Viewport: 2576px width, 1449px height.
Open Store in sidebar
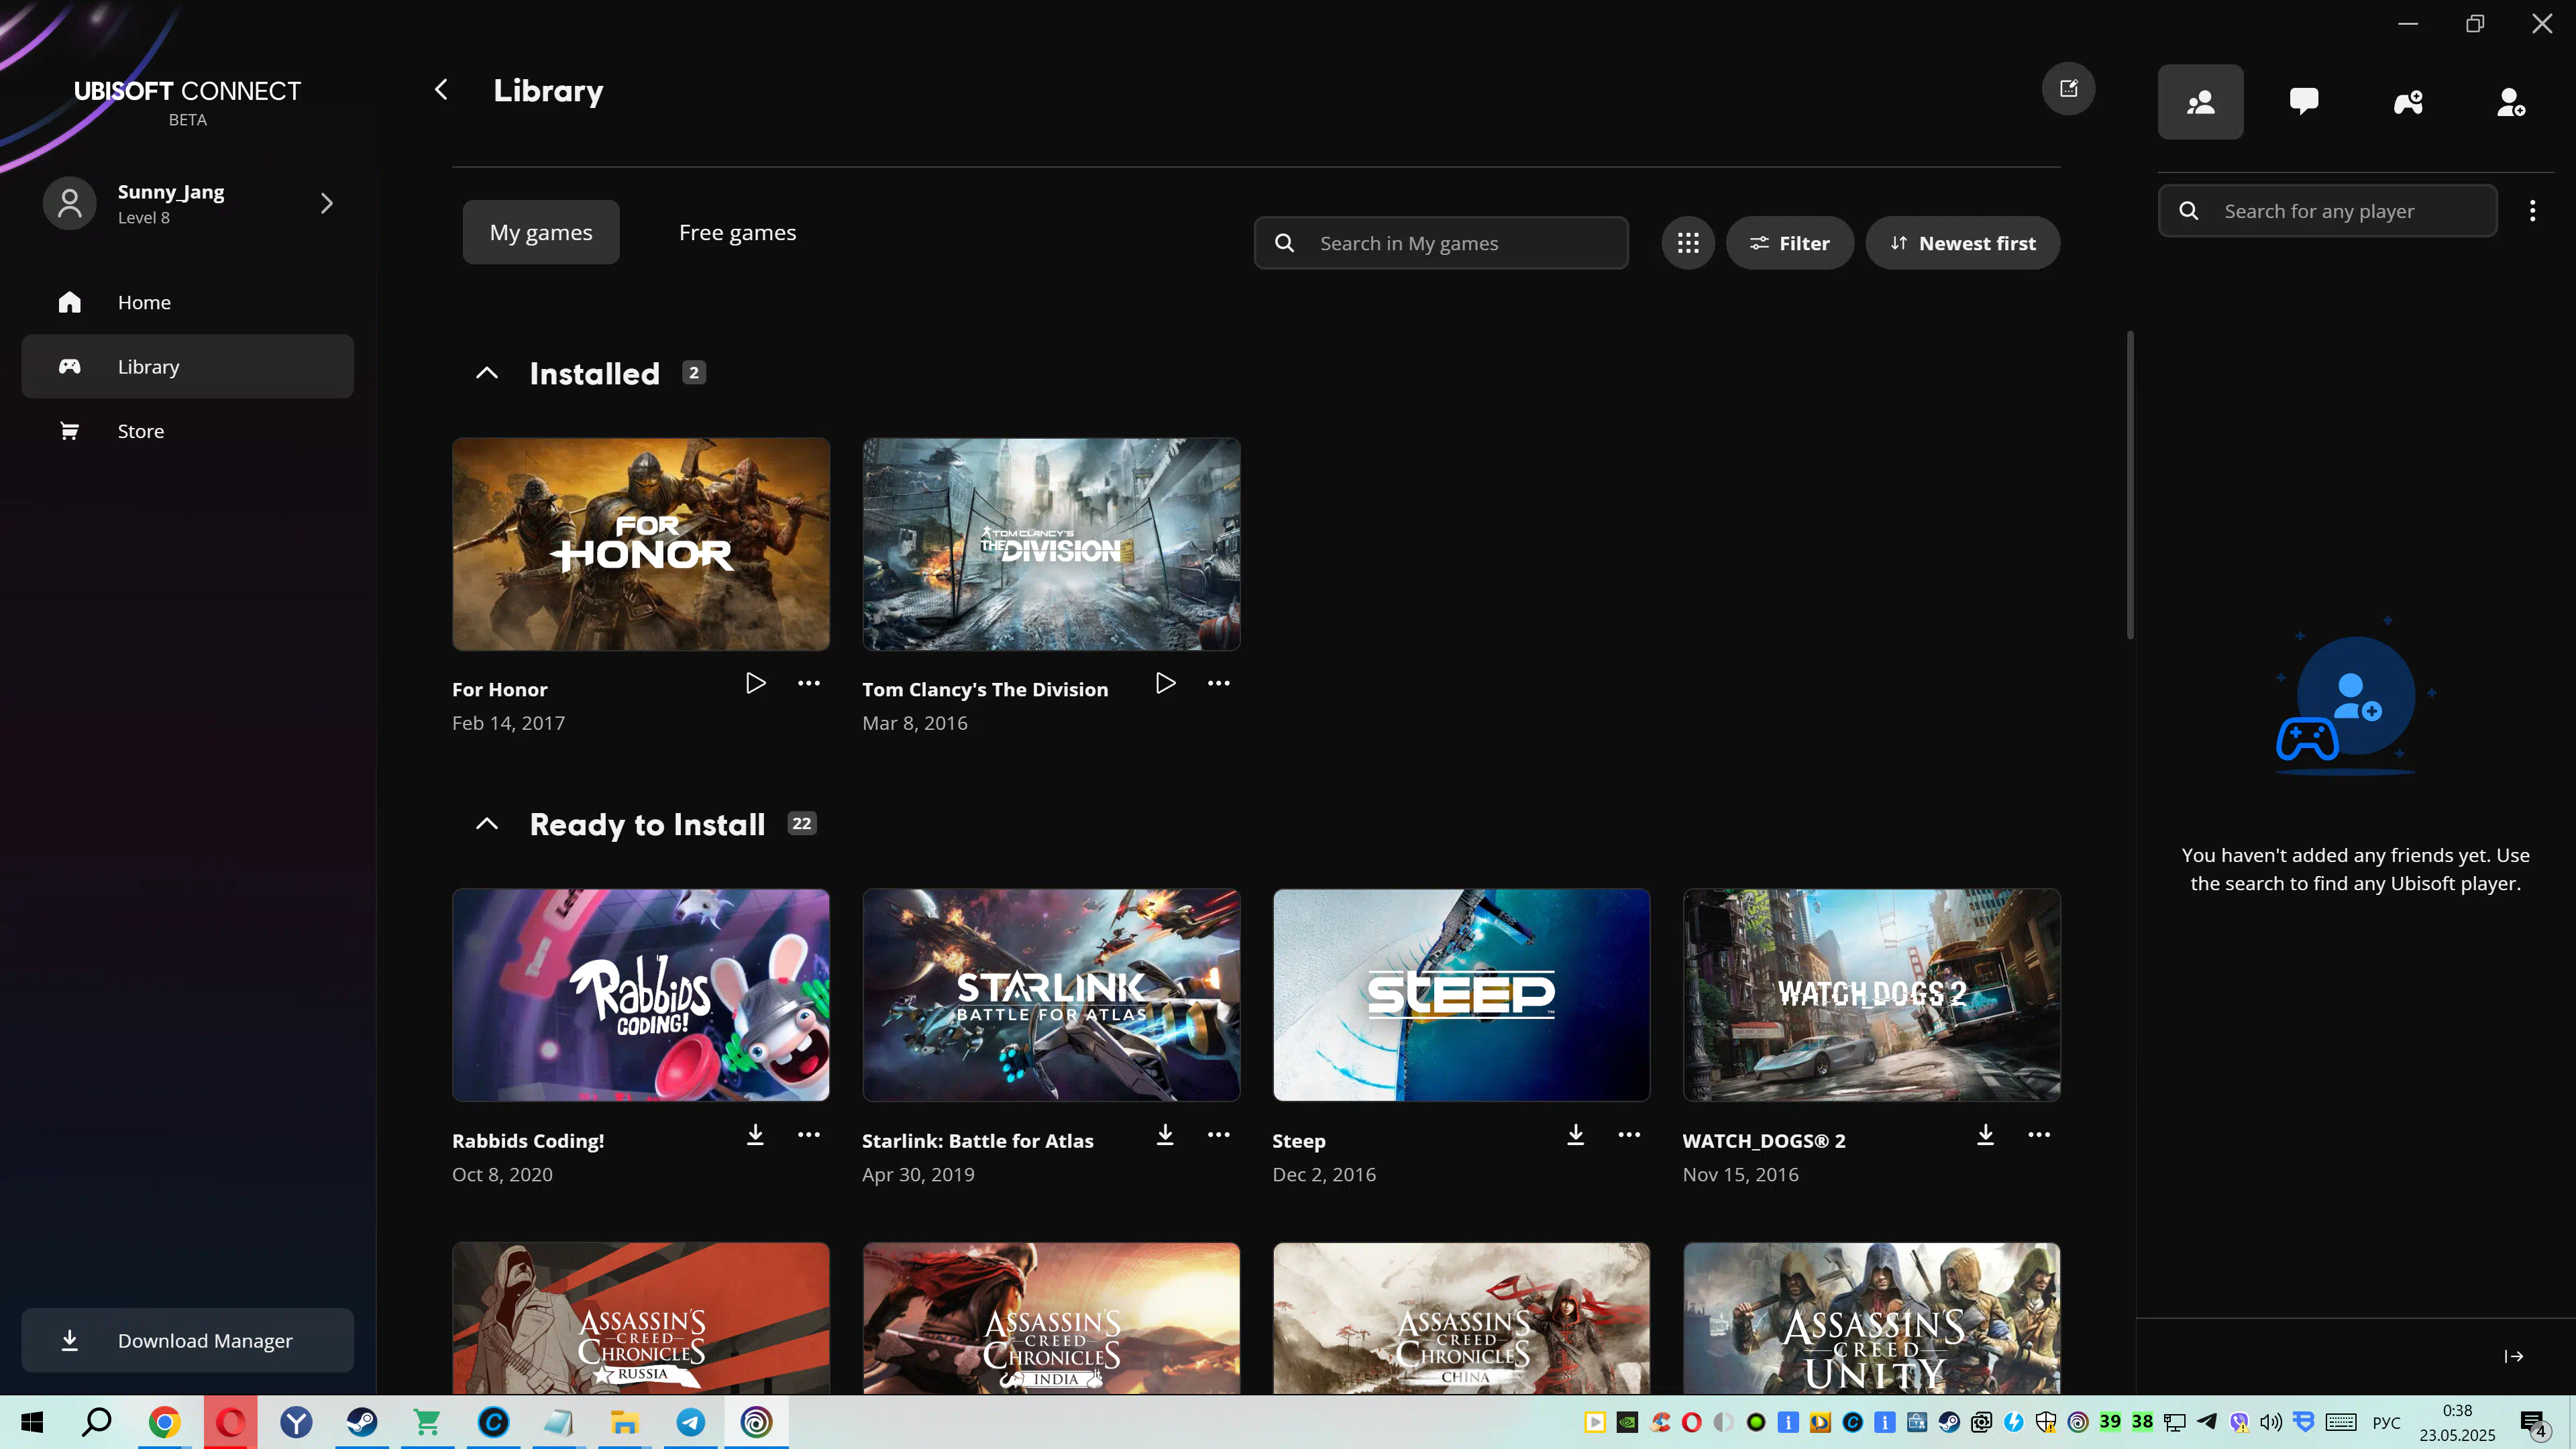188,431
